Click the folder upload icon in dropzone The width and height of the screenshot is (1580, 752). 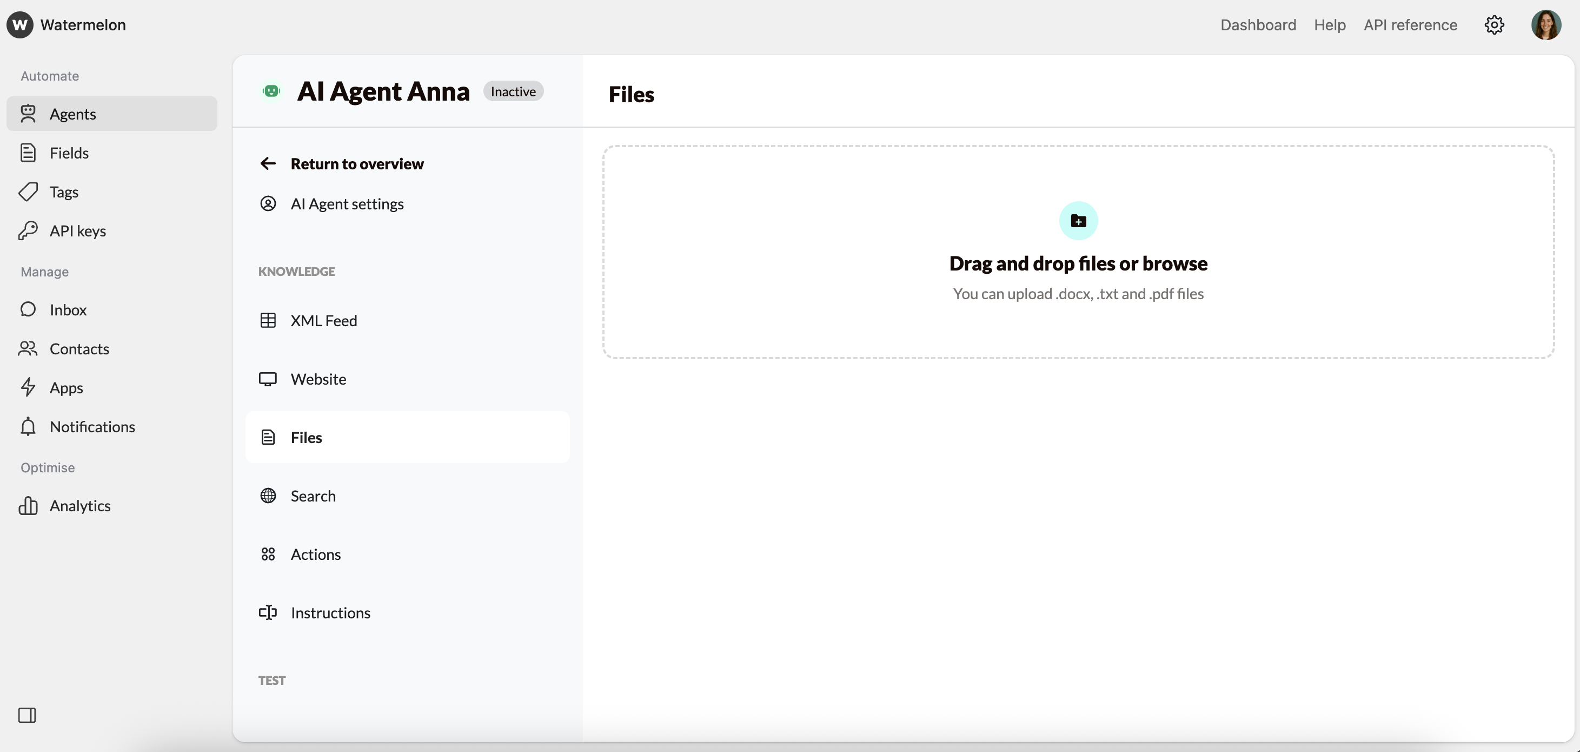1078,220
